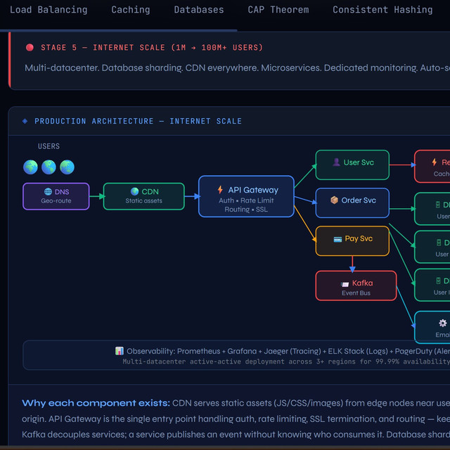Click the Event Bus subtitle text
450x450 pixels.
point(356,293)
